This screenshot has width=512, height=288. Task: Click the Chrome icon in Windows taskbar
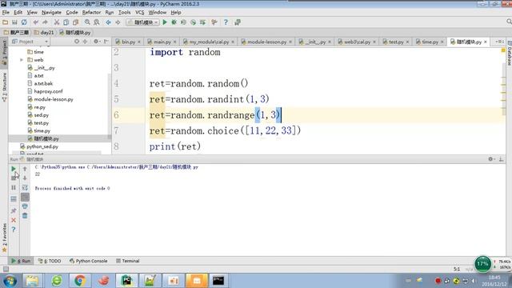[80, 281]
